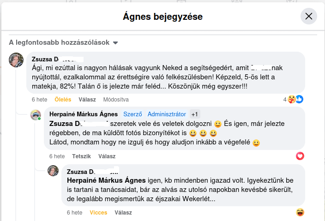Show additional badges with +1
The image size is (325, 221).
195,114
